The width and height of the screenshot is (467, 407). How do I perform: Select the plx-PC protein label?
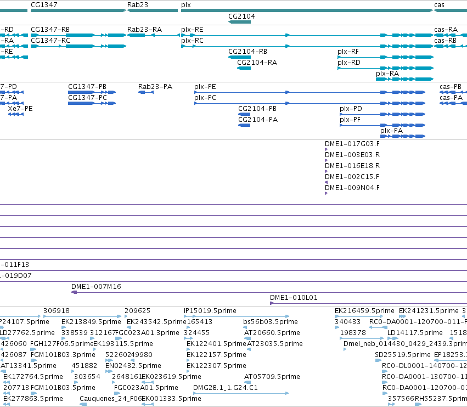[205, 98]
